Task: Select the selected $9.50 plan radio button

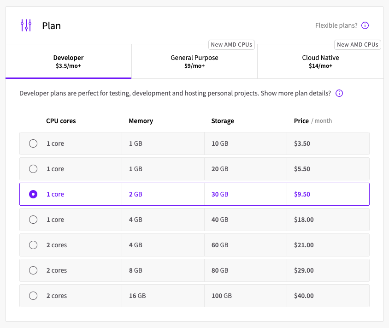Action: pyautogui.click(x=33, y=194)
